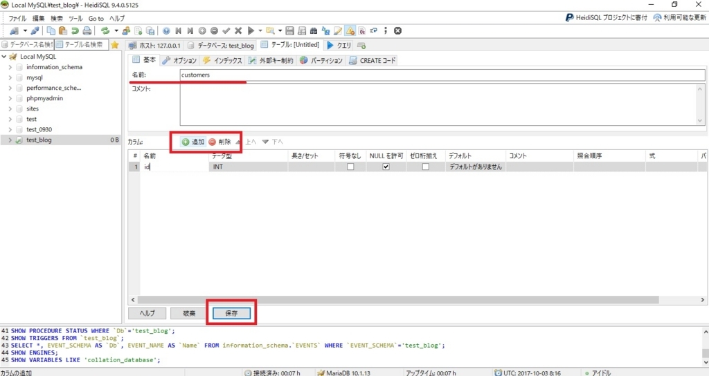Click the disconnect plug icon
Viewport: 709px width, 376px height.
(35, 30)
